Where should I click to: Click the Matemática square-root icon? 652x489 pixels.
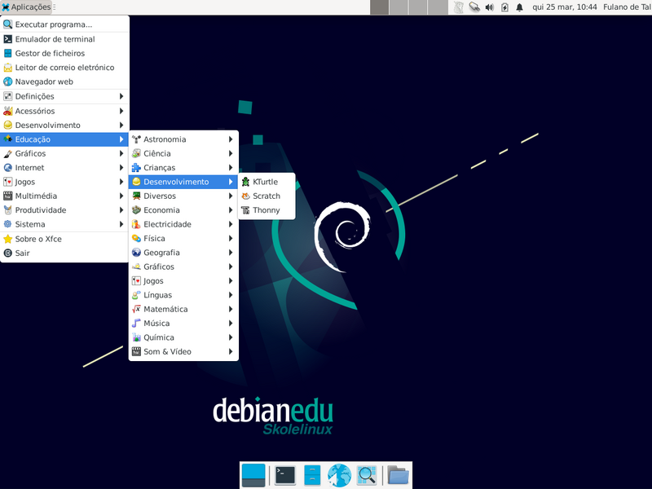(x=136, y=309)
